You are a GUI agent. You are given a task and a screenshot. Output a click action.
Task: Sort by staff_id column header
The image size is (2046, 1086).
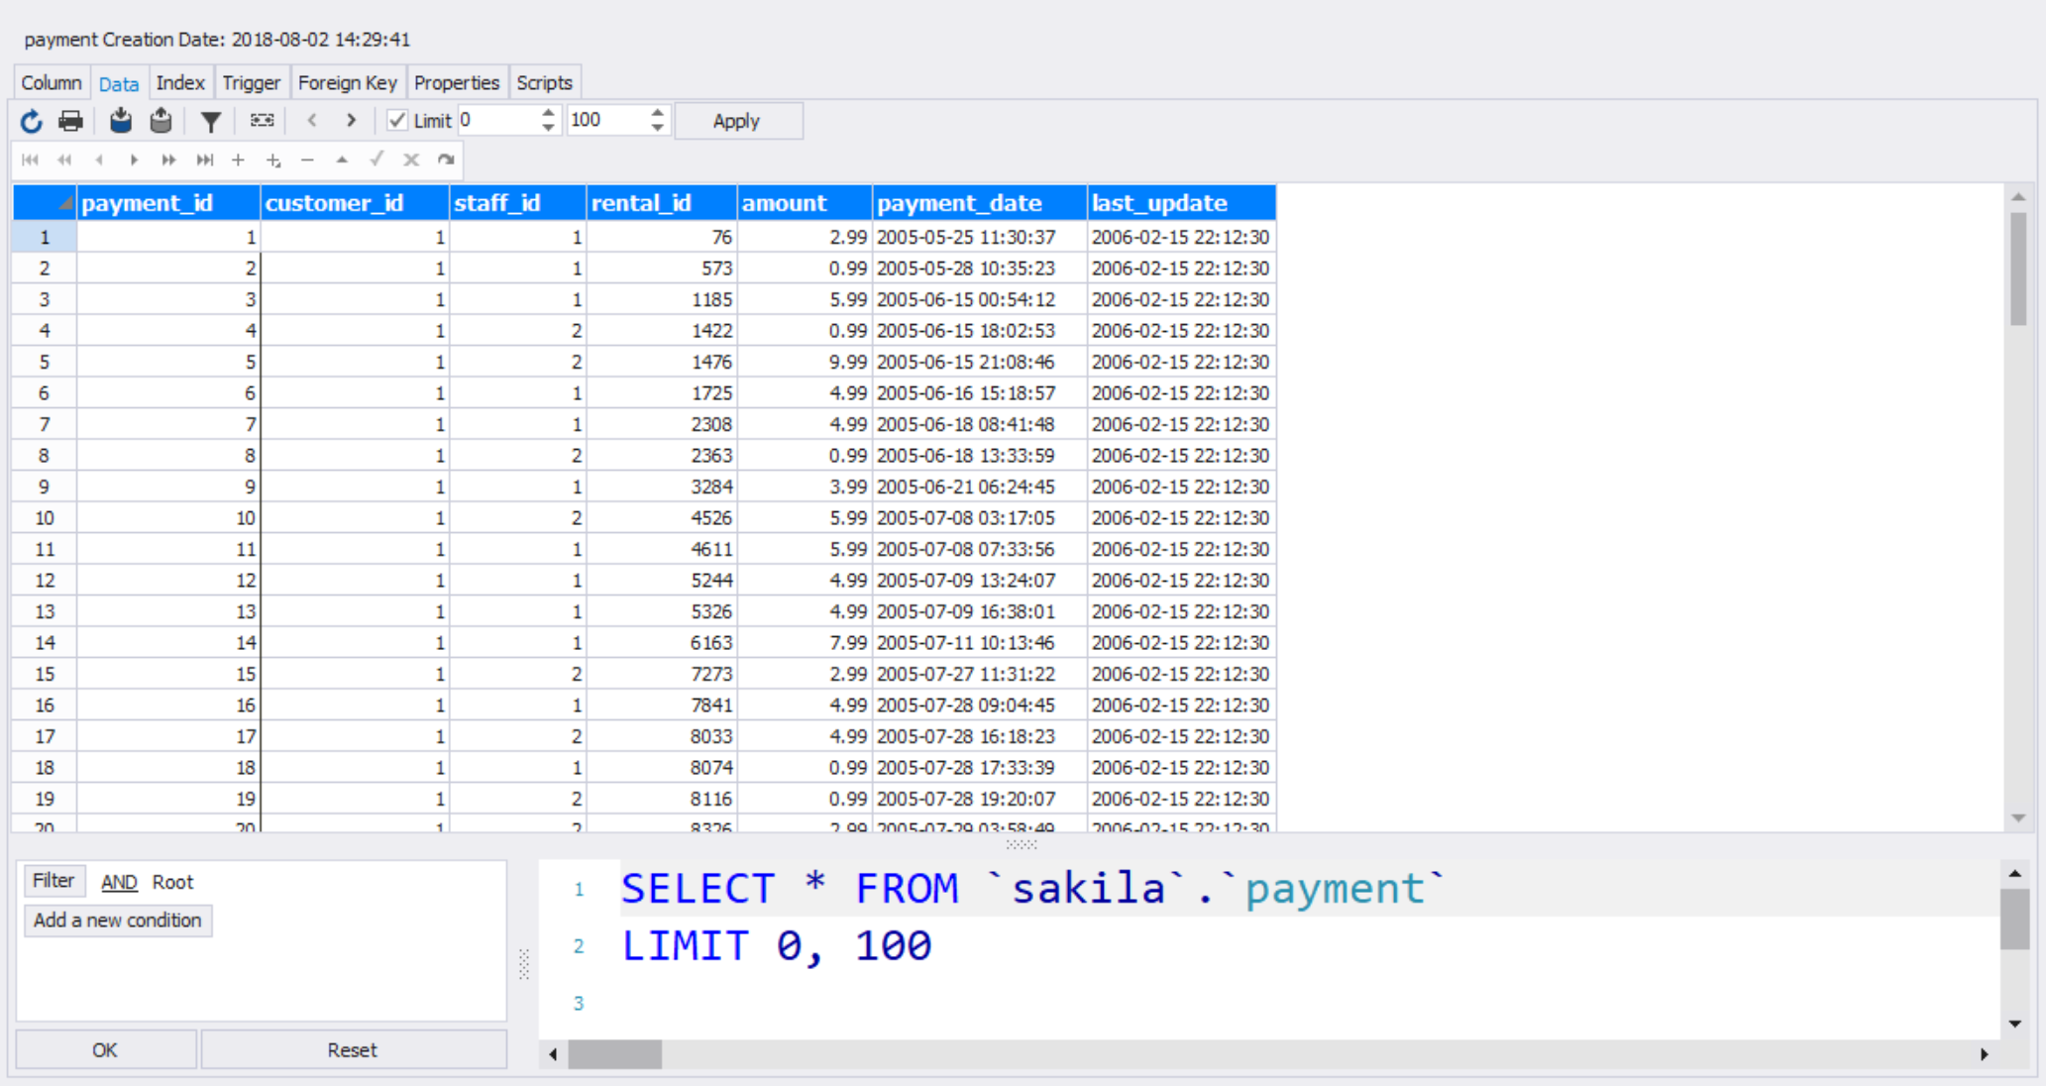[x=517, y=203]
